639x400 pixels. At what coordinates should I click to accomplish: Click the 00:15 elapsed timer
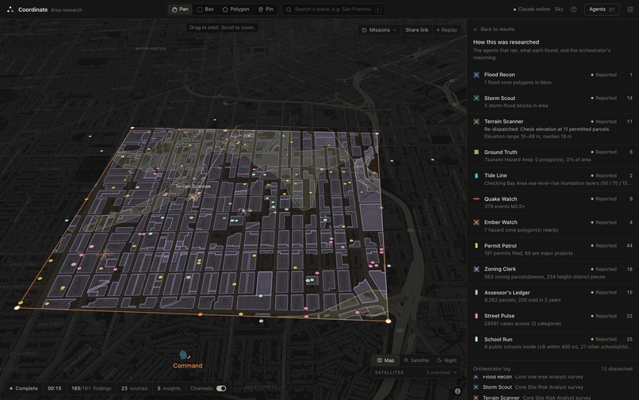54,389
